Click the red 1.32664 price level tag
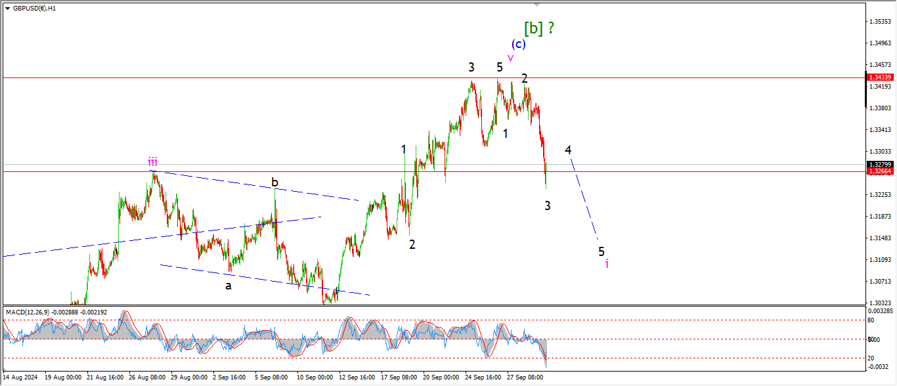Image resolution: width=897 pixels, height=386 pixels. coord(880,171)
